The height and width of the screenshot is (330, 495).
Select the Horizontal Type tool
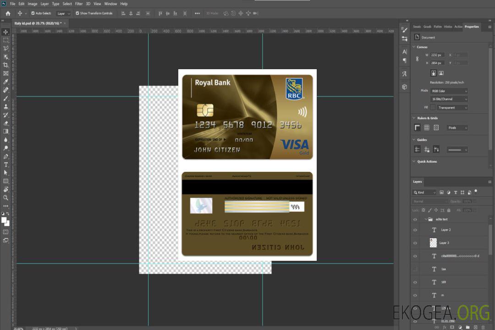pyautogui.click(x=5, y=165)
